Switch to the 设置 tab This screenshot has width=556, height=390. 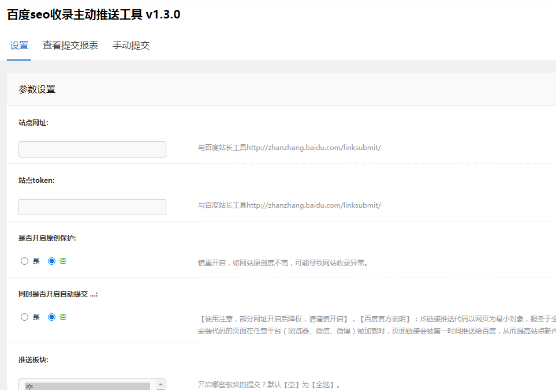click(x=19, y=46)
